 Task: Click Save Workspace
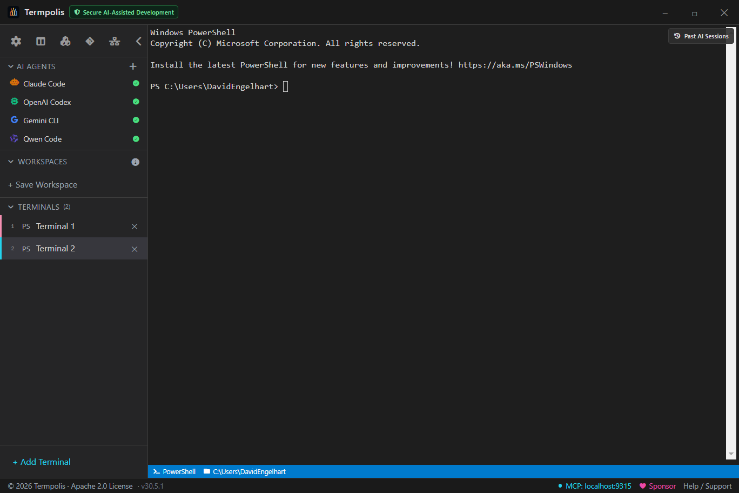click(x=43, y=185)
